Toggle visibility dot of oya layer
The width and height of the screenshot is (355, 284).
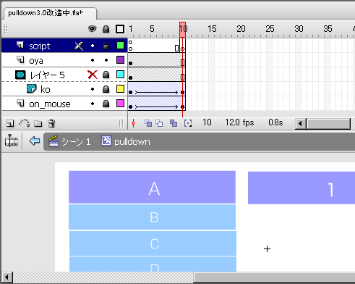(x=93, y=60)
